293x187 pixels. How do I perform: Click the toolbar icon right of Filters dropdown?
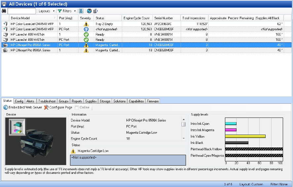pos(81,11)
